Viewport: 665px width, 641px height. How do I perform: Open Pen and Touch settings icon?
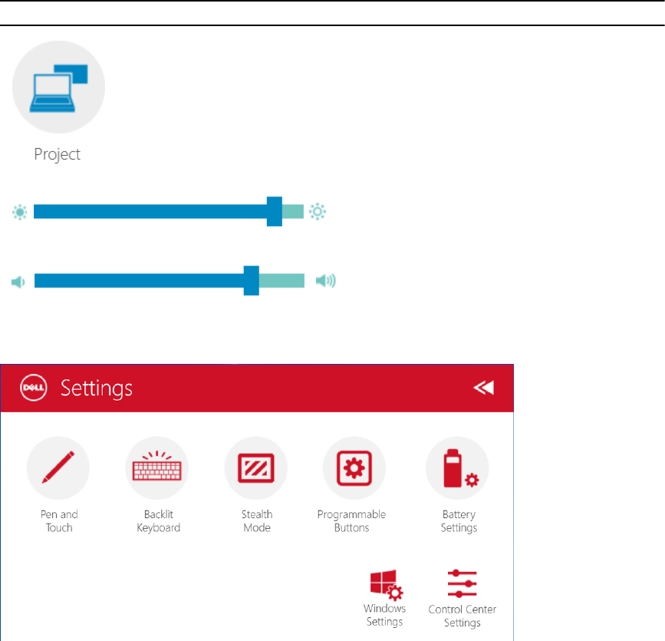(x=58, y=468)
